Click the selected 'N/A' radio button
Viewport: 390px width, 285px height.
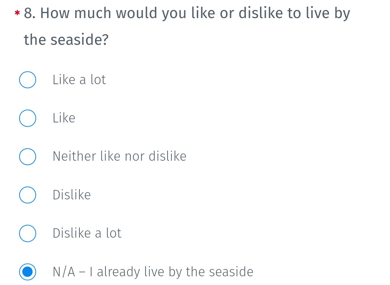click(x=27, y=272)
